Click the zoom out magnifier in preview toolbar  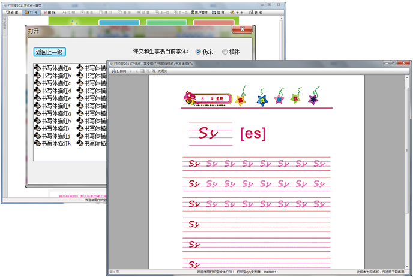pyautogui.click(x=154, y=71)
